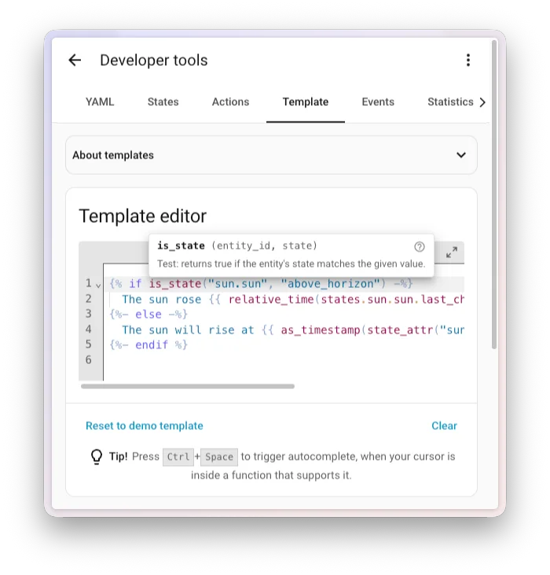Click is_state signature in the tooltip
The height and width of the screenshot is (575, 550).
[237, 246]
